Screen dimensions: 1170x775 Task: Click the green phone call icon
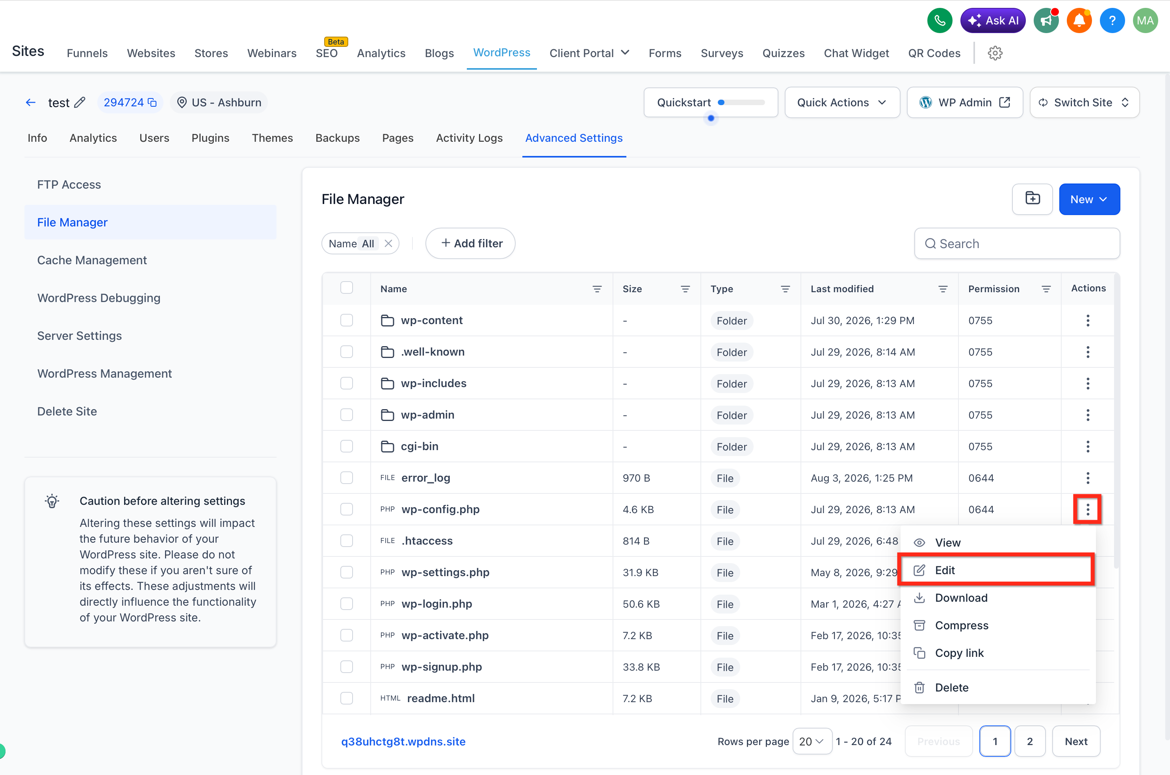click(x=939, y=21)
